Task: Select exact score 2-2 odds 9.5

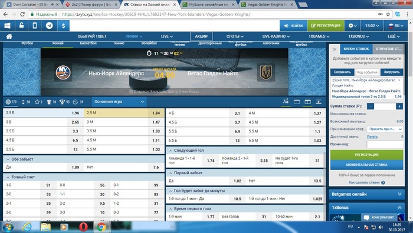Action: [x=83, y=204]
